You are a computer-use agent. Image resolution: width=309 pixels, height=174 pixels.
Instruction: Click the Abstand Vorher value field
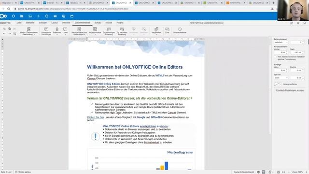281,53
